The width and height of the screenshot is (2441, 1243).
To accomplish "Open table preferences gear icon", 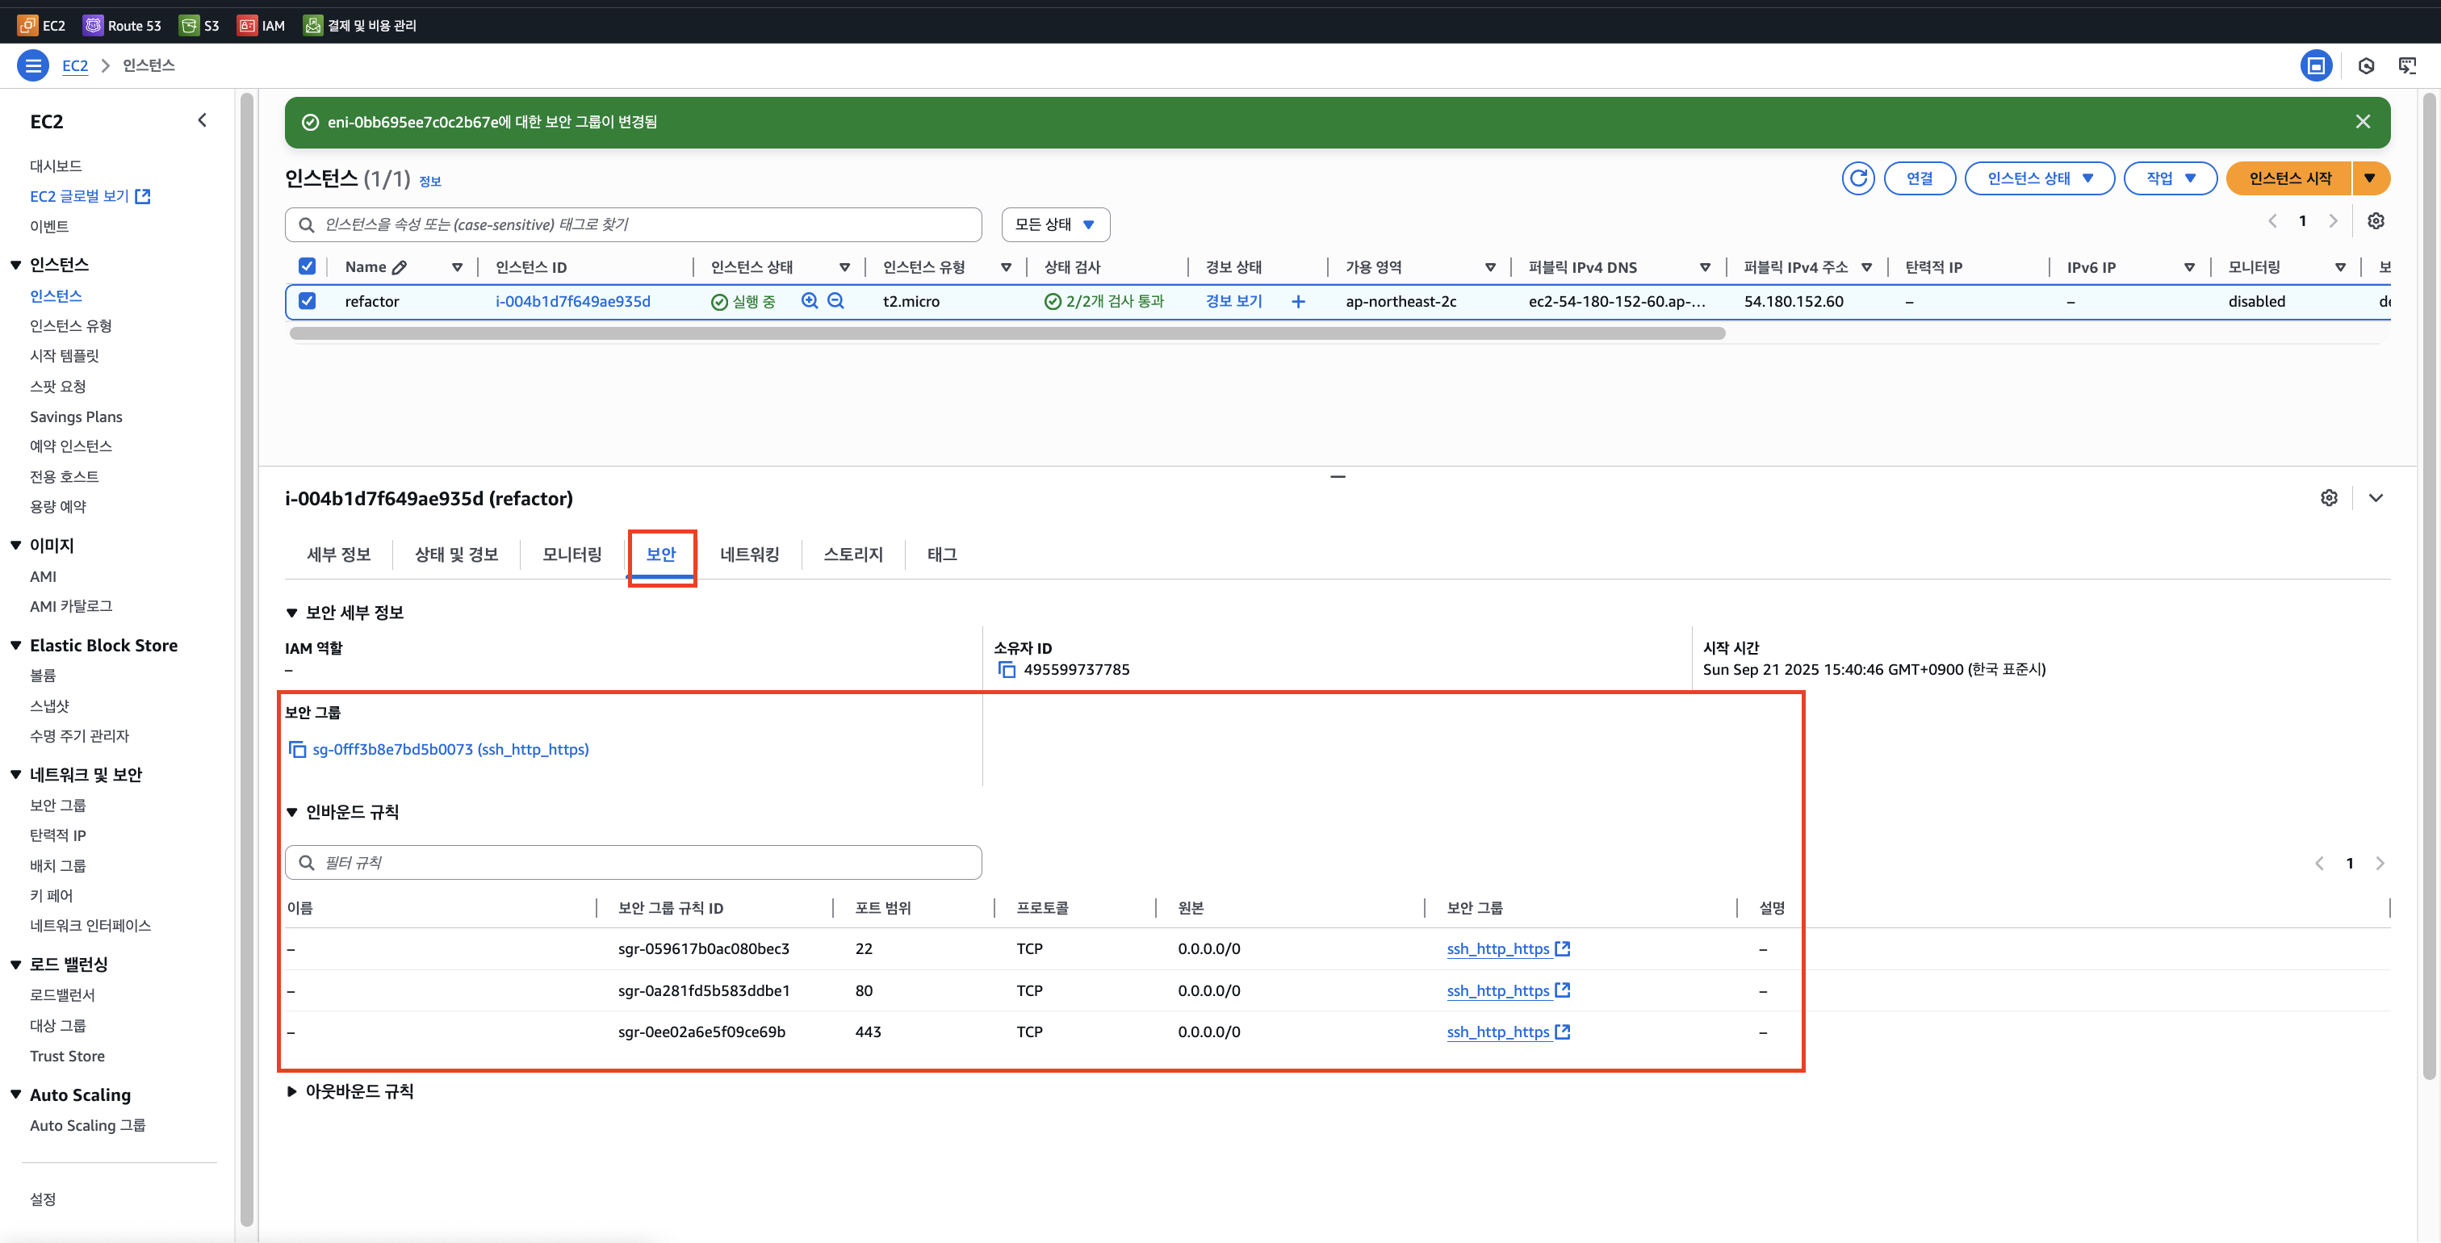I will pyautogui.click(x=2375, y=220).
